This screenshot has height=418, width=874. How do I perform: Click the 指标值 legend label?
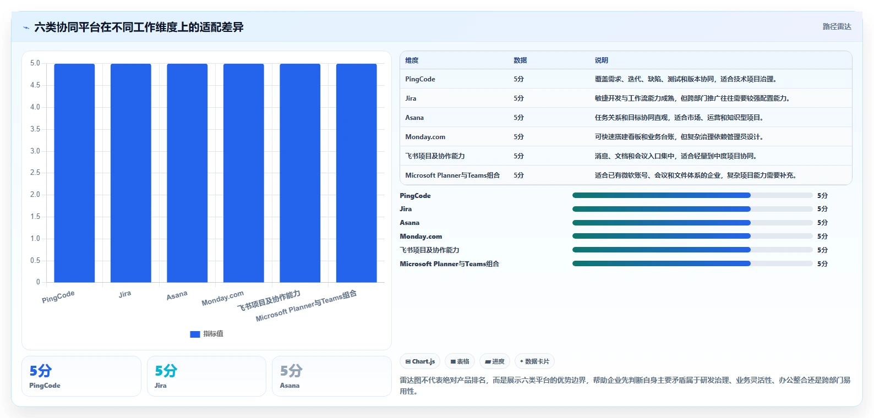coord(213,334)
